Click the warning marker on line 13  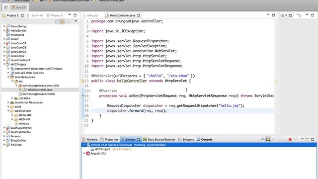[x=83, y=81]
